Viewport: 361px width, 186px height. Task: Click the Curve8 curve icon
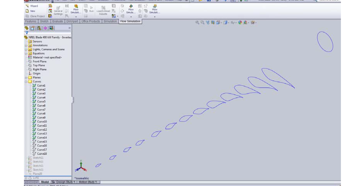click(34, 113)
